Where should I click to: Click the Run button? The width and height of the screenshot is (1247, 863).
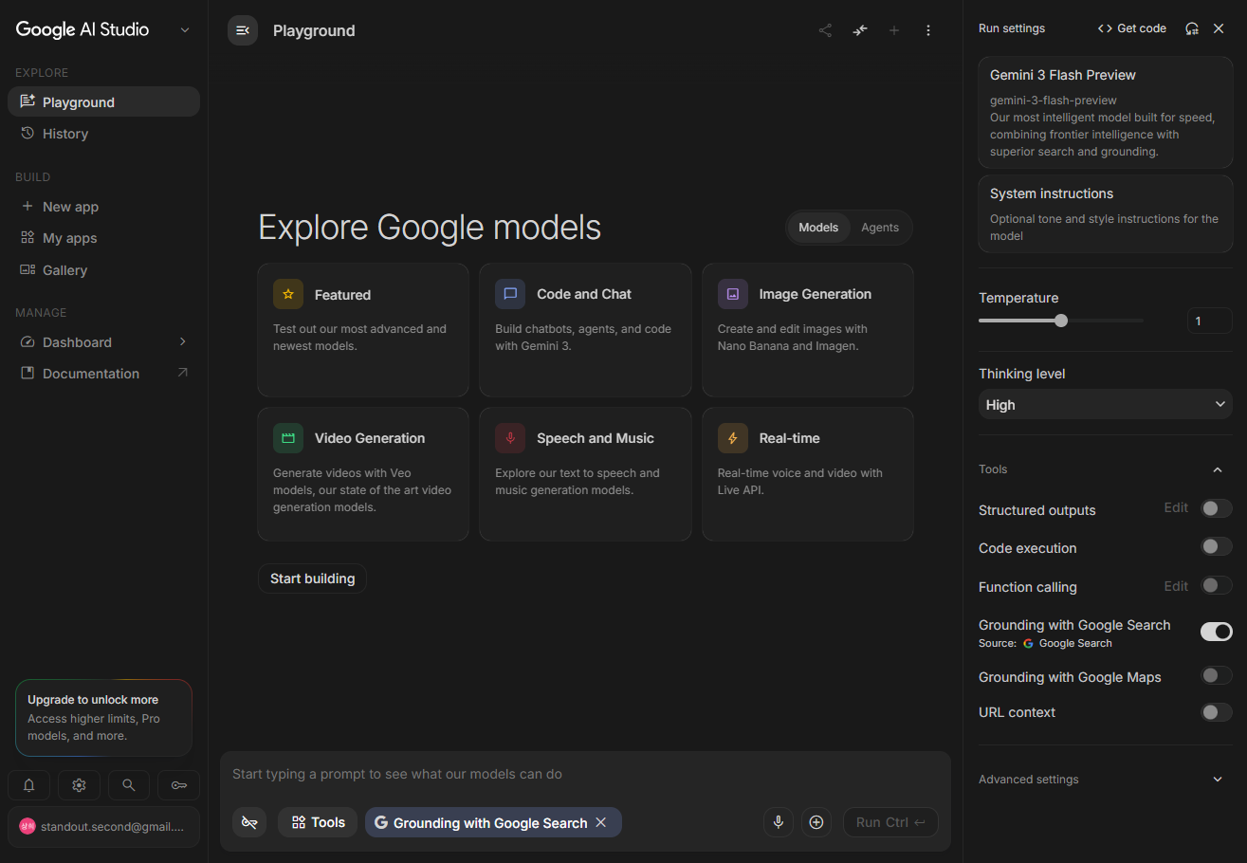(x=890, y=822)
